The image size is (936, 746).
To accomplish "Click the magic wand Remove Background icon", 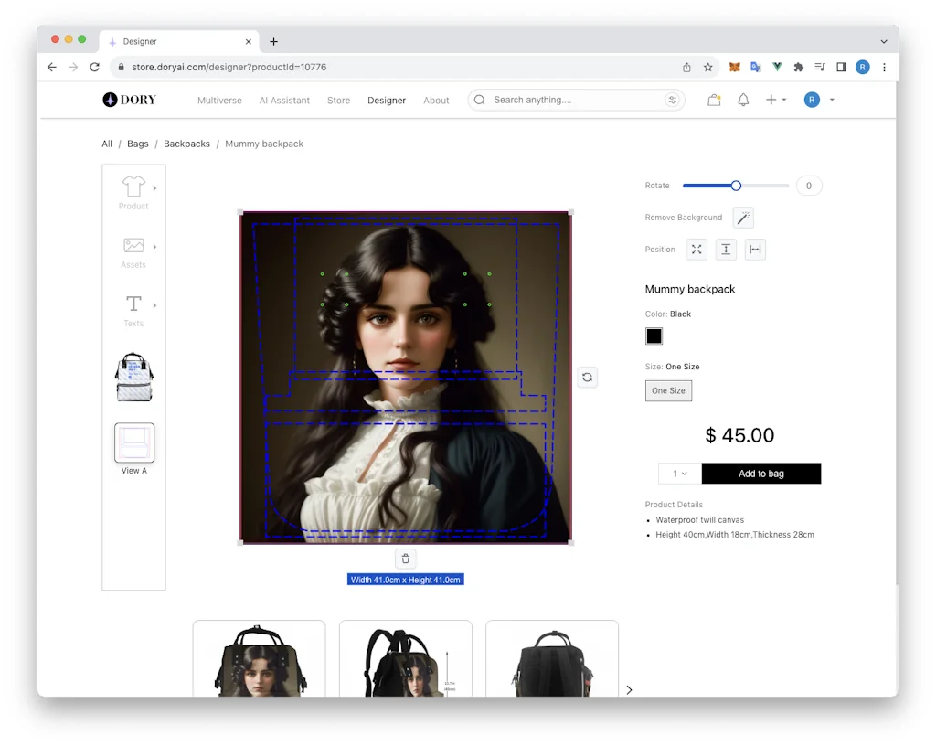I will pyautogui.click(x=743, y=218).
